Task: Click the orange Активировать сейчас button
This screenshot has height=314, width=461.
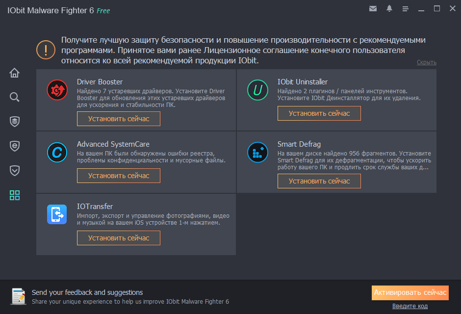Action: tap(410, 293)
